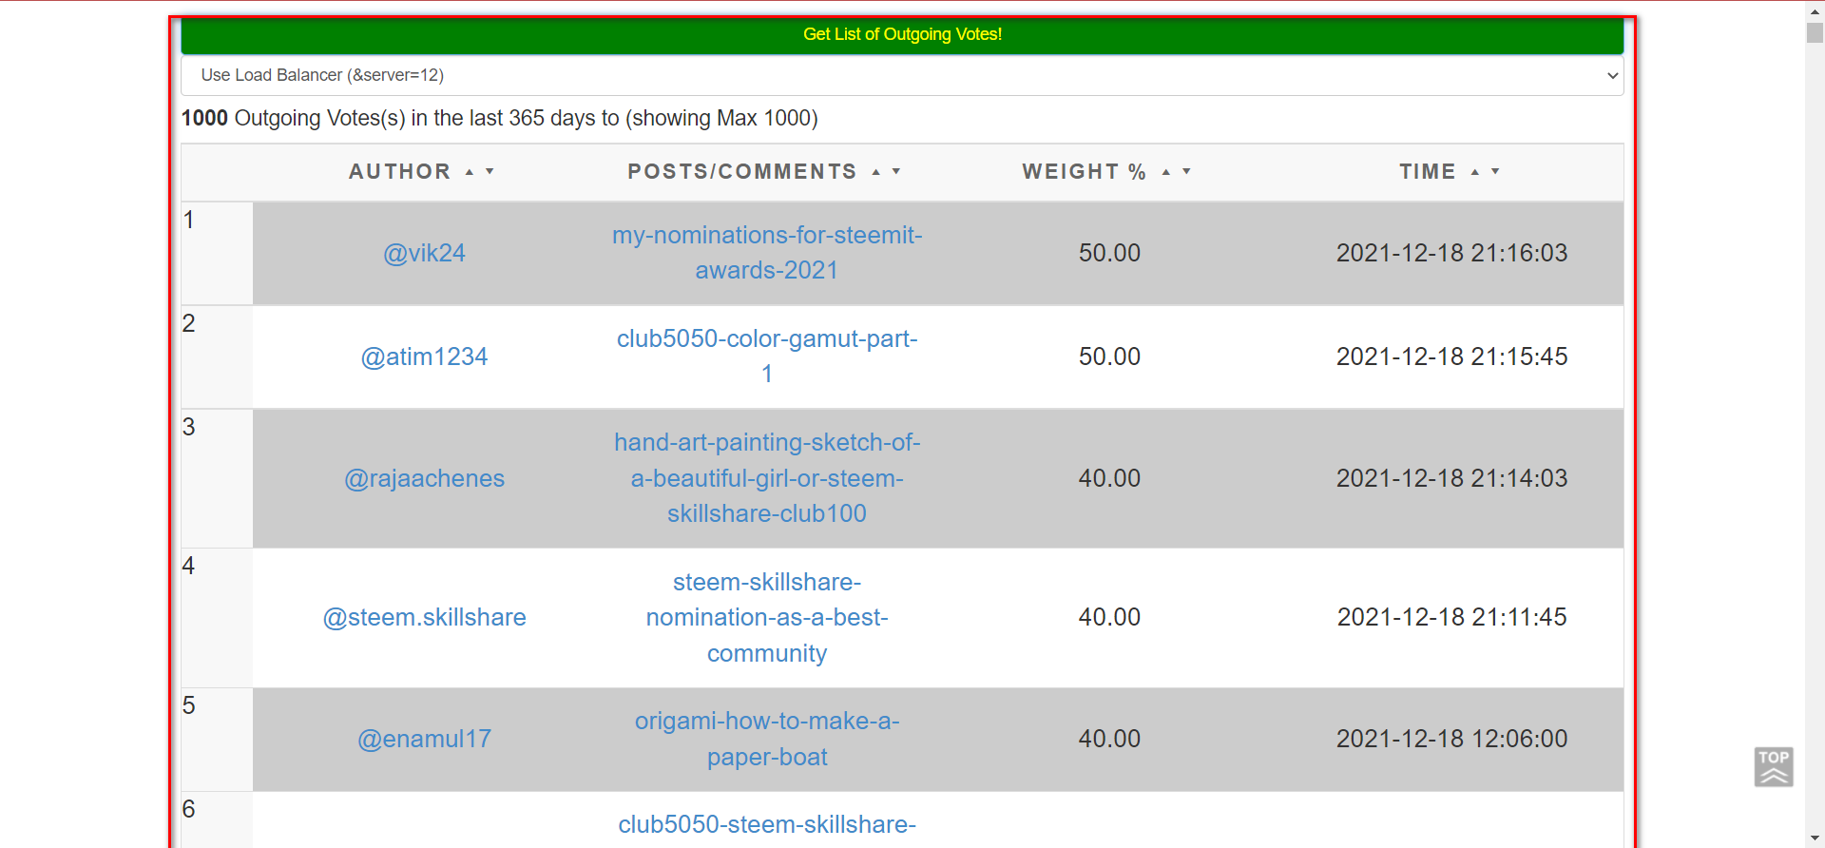Click row number 3 cell
1825x848 pixels.
(x=217, y=478)
